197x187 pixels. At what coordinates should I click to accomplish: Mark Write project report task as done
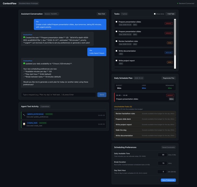pyautogui.click(x=116, y=60)
